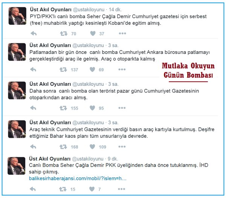Open the balikesirhaberajansi.com link
226x198 pixels.
pyautogui.click(x=78, y=178)
